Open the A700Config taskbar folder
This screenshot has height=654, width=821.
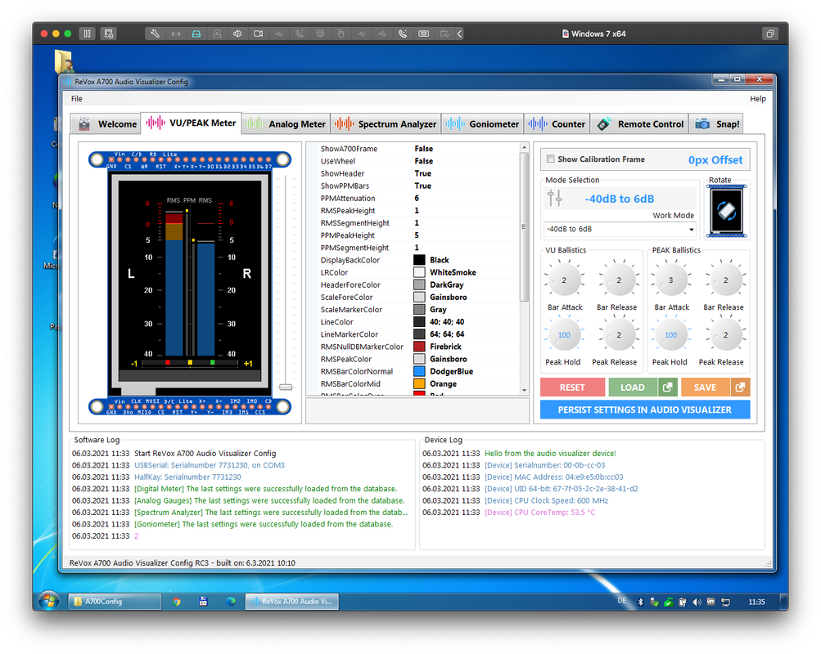pos(115,602)
